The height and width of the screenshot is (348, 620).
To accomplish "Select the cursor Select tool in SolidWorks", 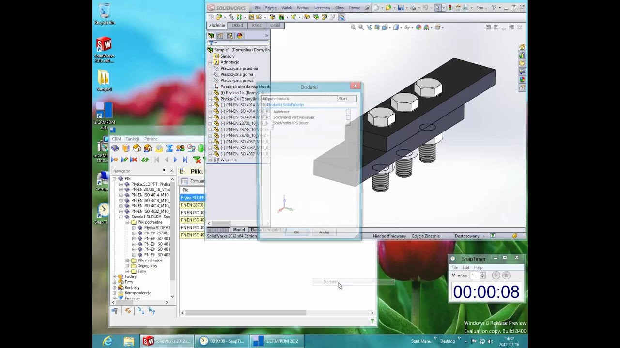I will [437, 8].
